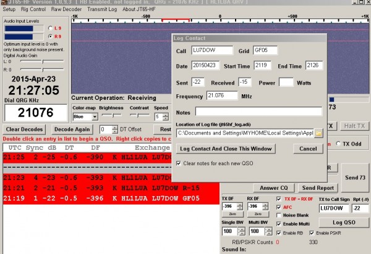Toggle the Enable PSKR checkbox
Screen dimensions: 371x254
click(312, 233)
